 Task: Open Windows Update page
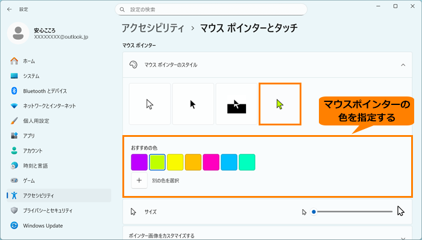(59, 226)
